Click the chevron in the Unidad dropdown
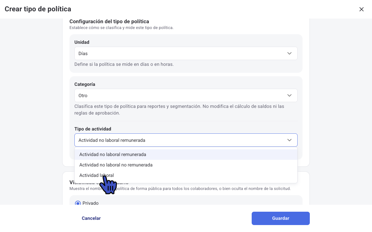 pos(289,53)
